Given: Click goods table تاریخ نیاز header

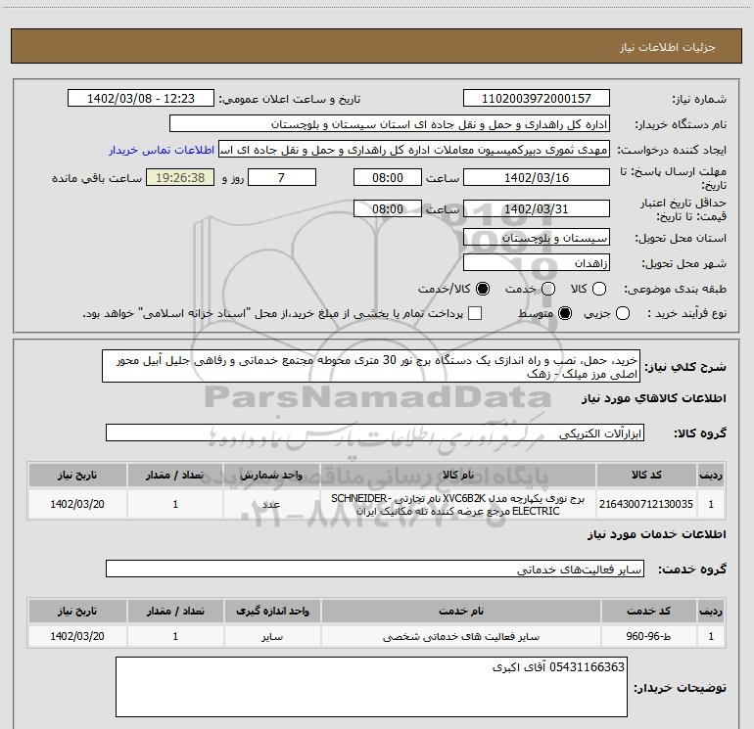Looking at the screenshot, I should click(77, 475).
